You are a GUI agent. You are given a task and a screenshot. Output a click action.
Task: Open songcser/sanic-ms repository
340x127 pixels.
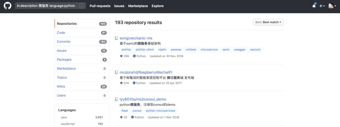(x=136, y=38)
